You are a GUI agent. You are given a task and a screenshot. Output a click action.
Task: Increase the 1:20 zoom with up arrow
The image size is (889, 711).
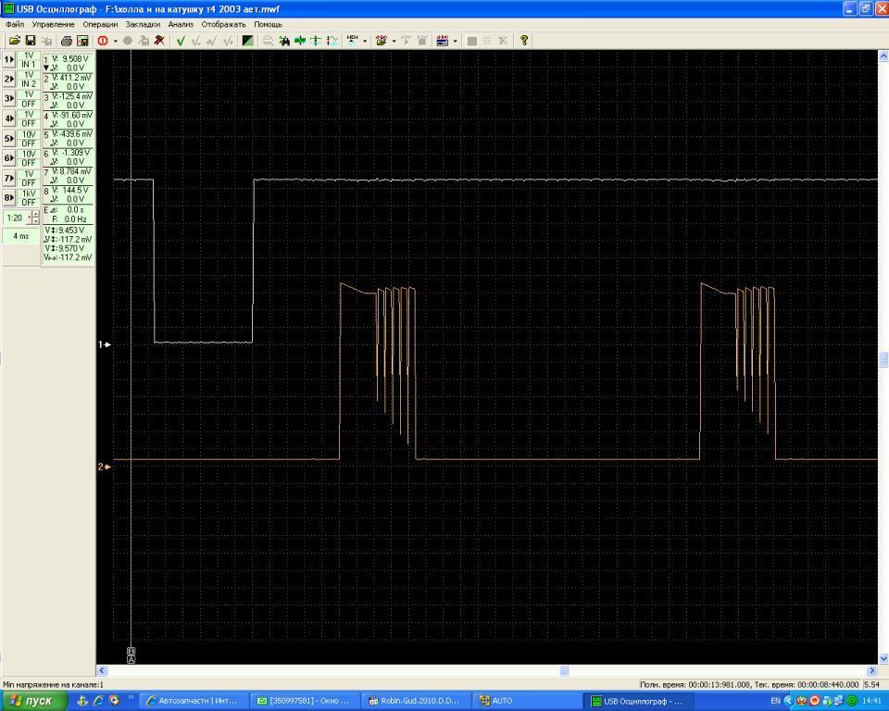tap(35, 215)
